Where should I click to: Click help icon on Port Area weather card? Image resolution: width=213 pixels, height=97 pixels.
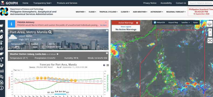pyautogui.click(x=107, y=30)
